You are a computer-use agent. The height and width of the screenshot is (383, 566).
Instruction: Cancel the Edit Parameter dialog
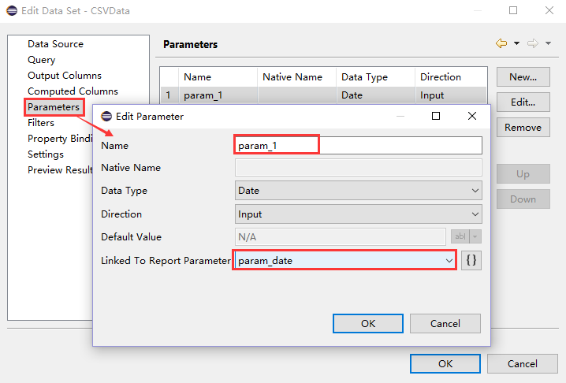click(445, 324)
